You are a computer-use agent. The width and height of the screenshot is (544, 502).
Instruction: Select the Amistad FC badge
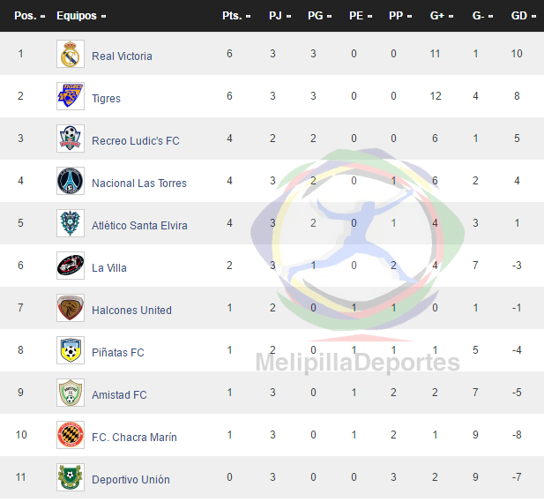tap(71, 393)
